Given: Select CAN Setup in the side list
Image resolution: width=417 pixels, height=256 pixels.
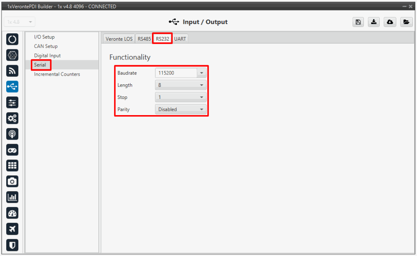Looking at the screenshot, I should click(46, 46).
